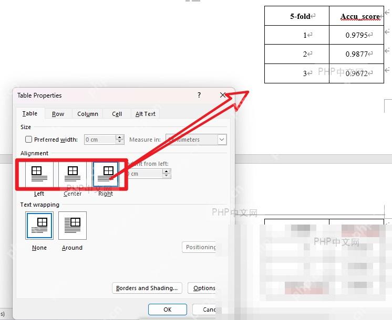Switch to the Table tab
The height and width of the screenshot is (320, 392).
click(x=30, y=113)
